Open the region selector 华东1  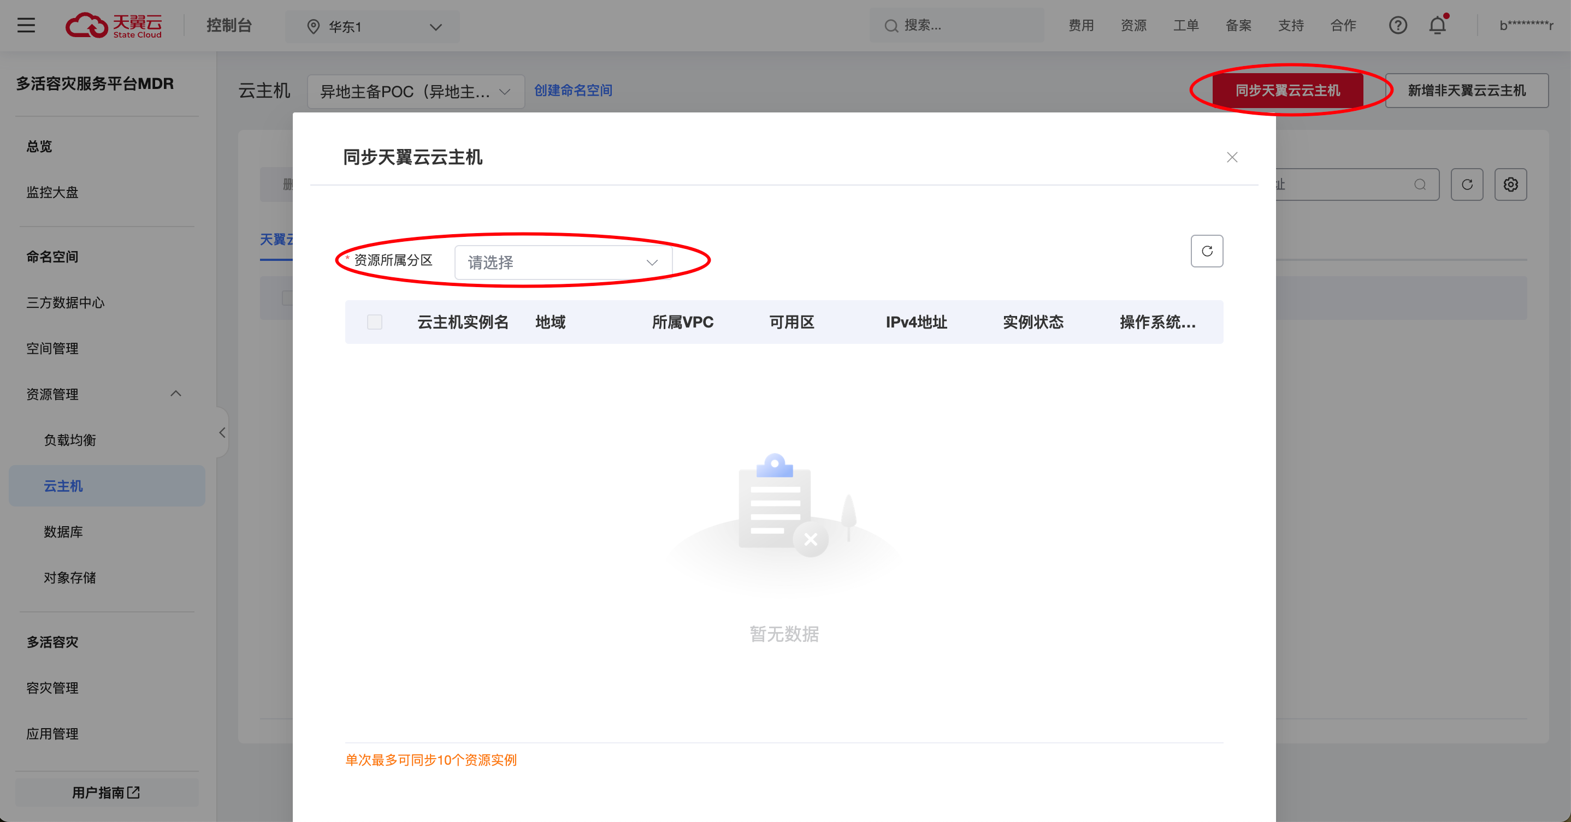(x=373, y=27)
